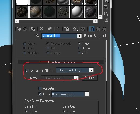Open the Material #141 name dropdown
Viewport: 140px width, 114px height.
point(79,36)
